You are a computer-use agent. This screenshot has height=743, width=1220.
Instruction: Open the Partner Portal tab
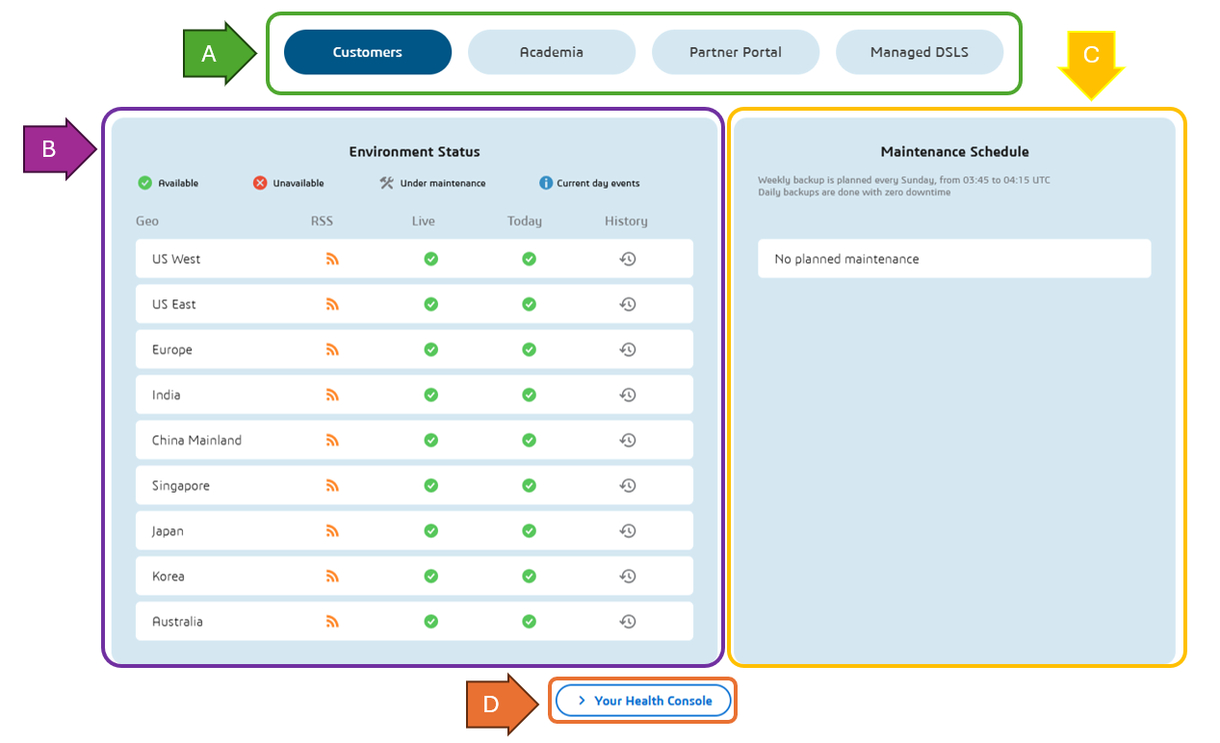[x=736, y=52]
